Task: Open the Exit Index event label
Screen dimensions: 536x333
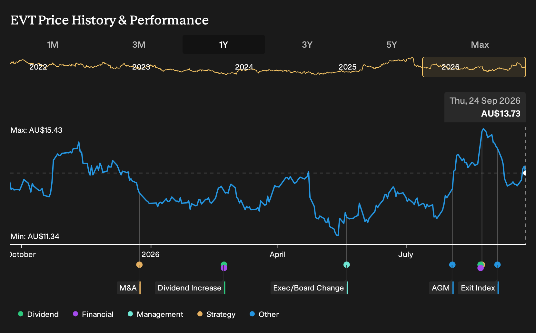Action: click(x=478, y=288)
